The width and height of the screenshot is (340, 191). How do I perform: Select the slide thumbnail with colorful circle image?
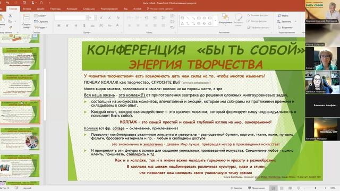(x=20, y=138)
